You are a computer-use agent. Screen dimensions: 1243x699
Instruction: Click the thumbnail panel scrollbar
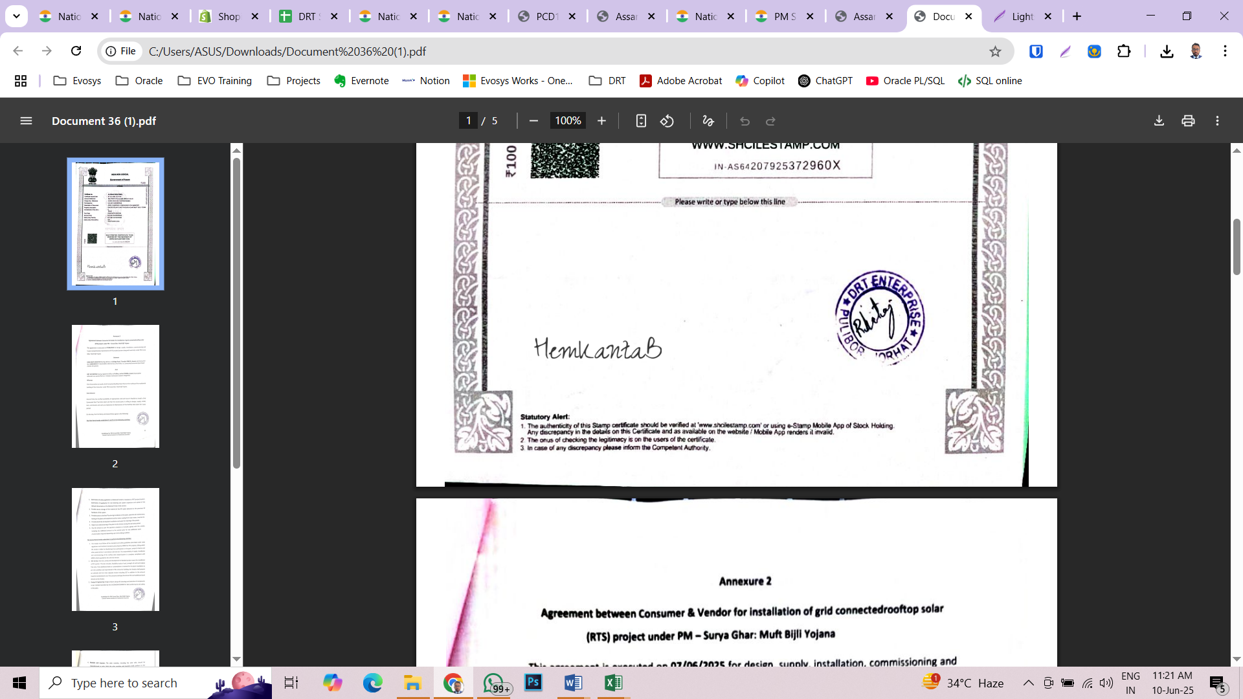click(236, 313)
